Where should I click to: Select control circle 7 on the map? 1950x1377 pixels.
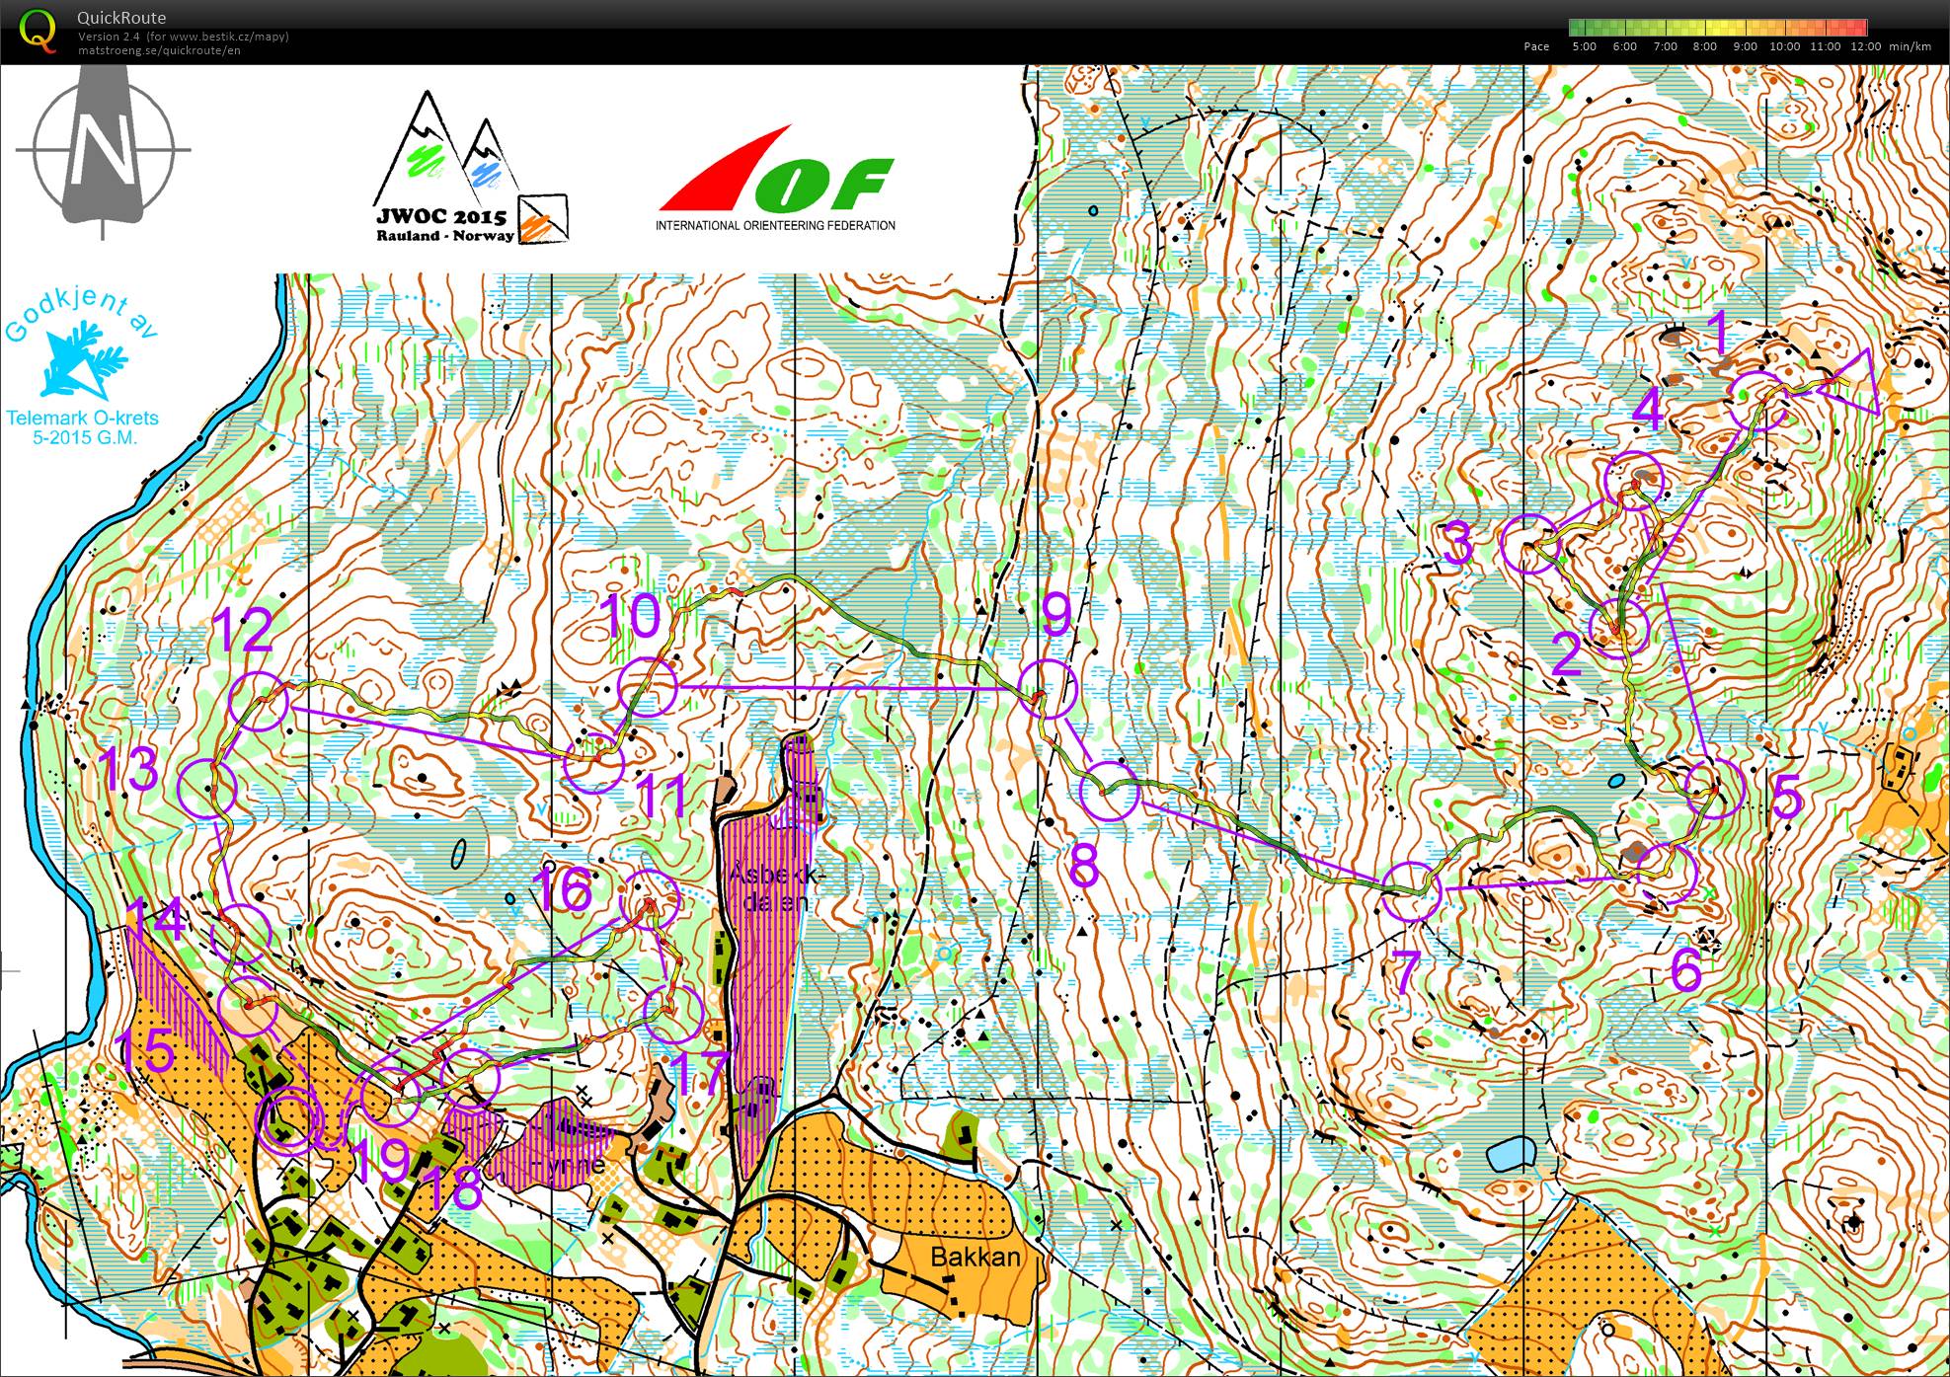point(1411,890)
